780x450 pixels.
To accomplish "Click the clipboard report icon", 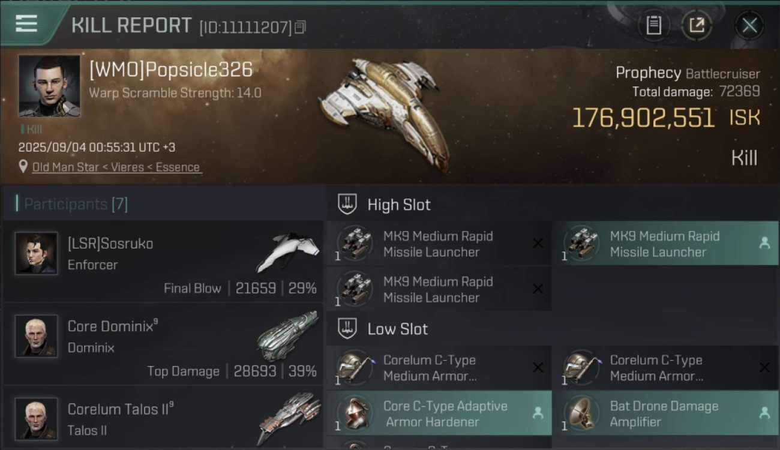I will tap(653, 25).
